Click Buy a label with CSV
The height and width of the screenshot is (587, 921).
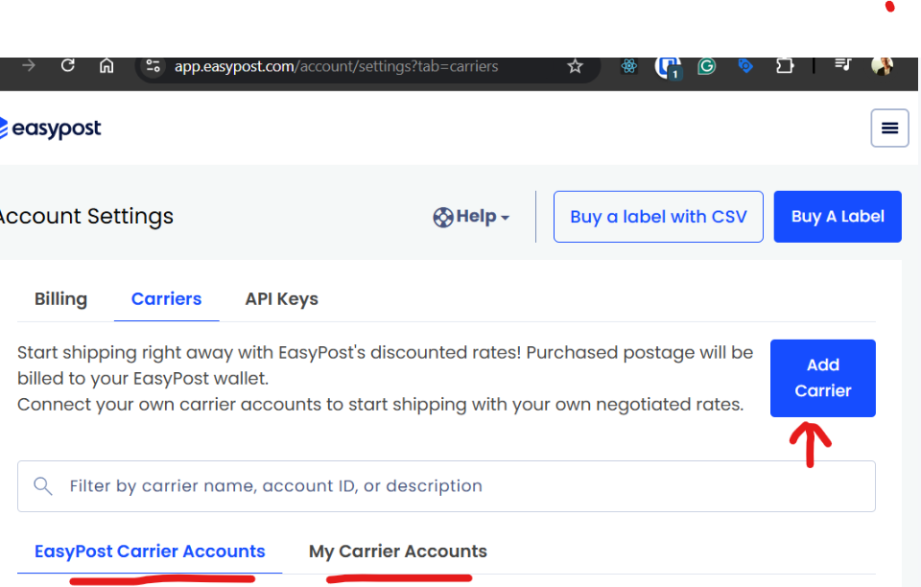(x=658, y=216)
